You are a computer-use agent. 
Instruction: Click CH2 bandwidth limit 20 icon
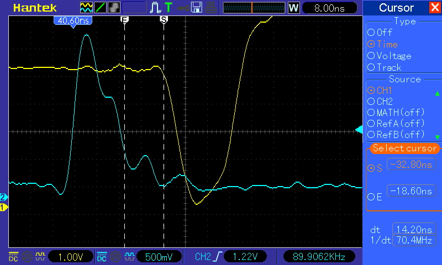coord(115,257)
